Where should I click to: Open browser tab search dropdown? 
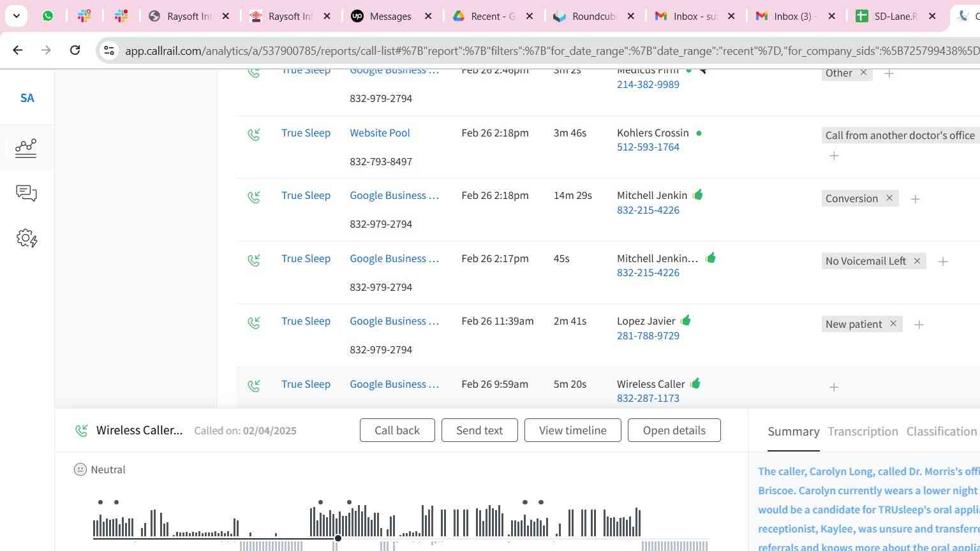16,16
